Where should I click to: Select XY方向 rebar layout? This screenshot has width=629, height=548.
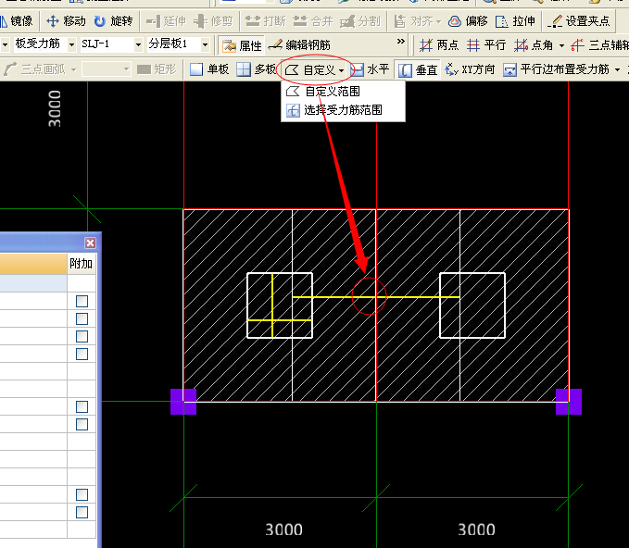coord(470,69)
